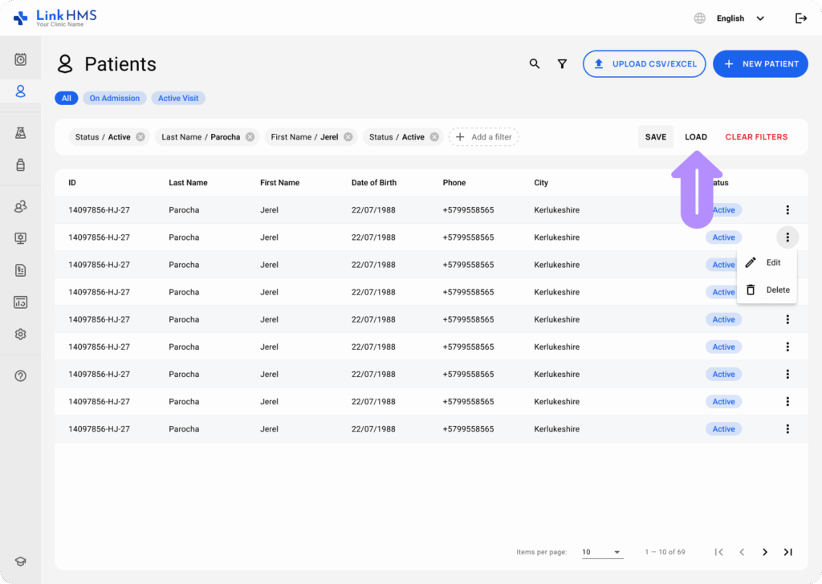Click LOAD to load saved filters
Image resolution: width=822 pixels, height=584 pixels.
[x=695, y=136]
